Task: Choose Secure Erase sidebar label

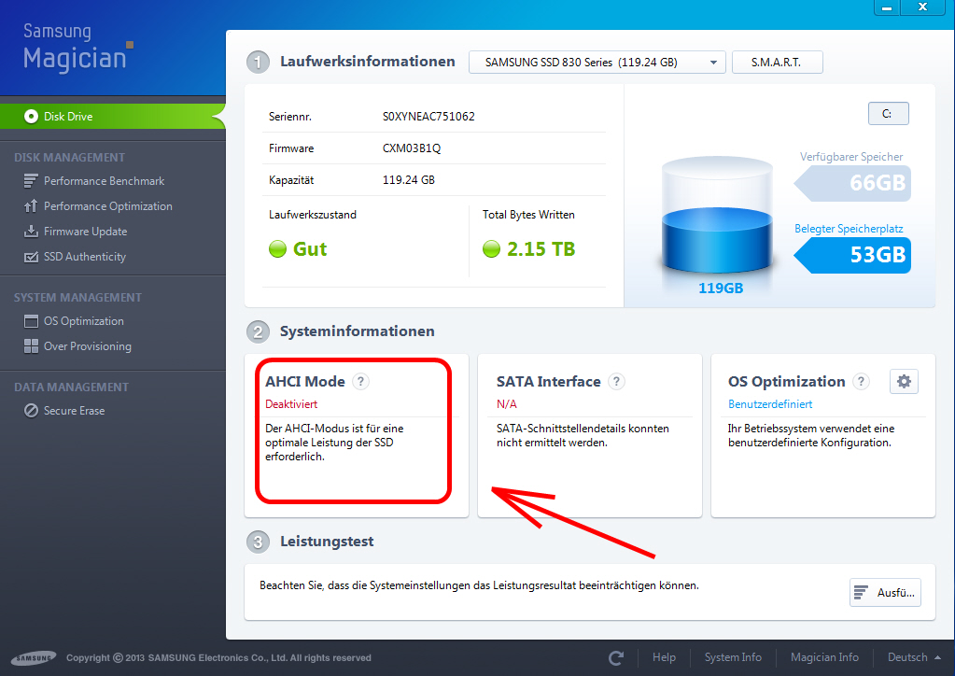Action: pyautogui.click(x=74, y=411)
